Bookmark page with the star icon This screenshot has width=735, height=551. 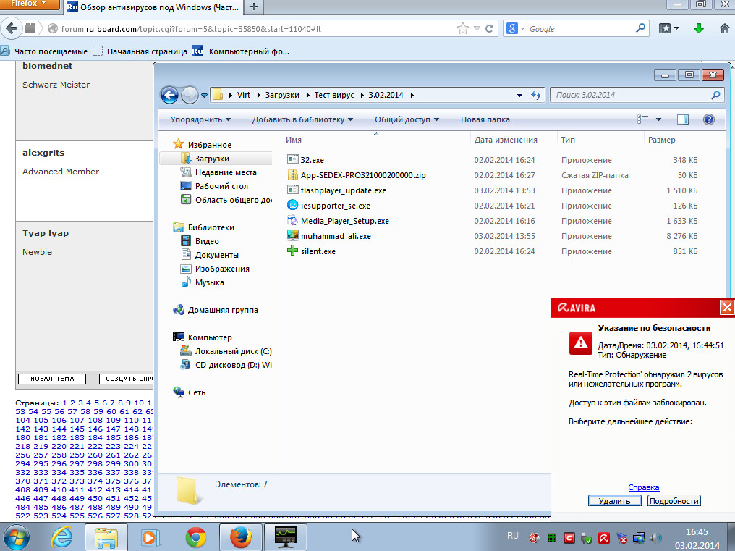click(x=463, y=29)
